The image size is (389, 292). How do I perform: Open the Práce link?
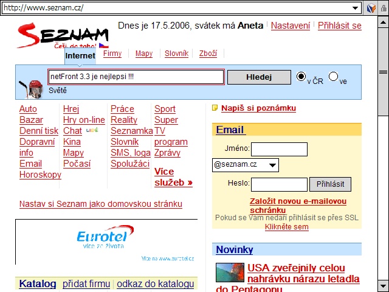point(122,109)
